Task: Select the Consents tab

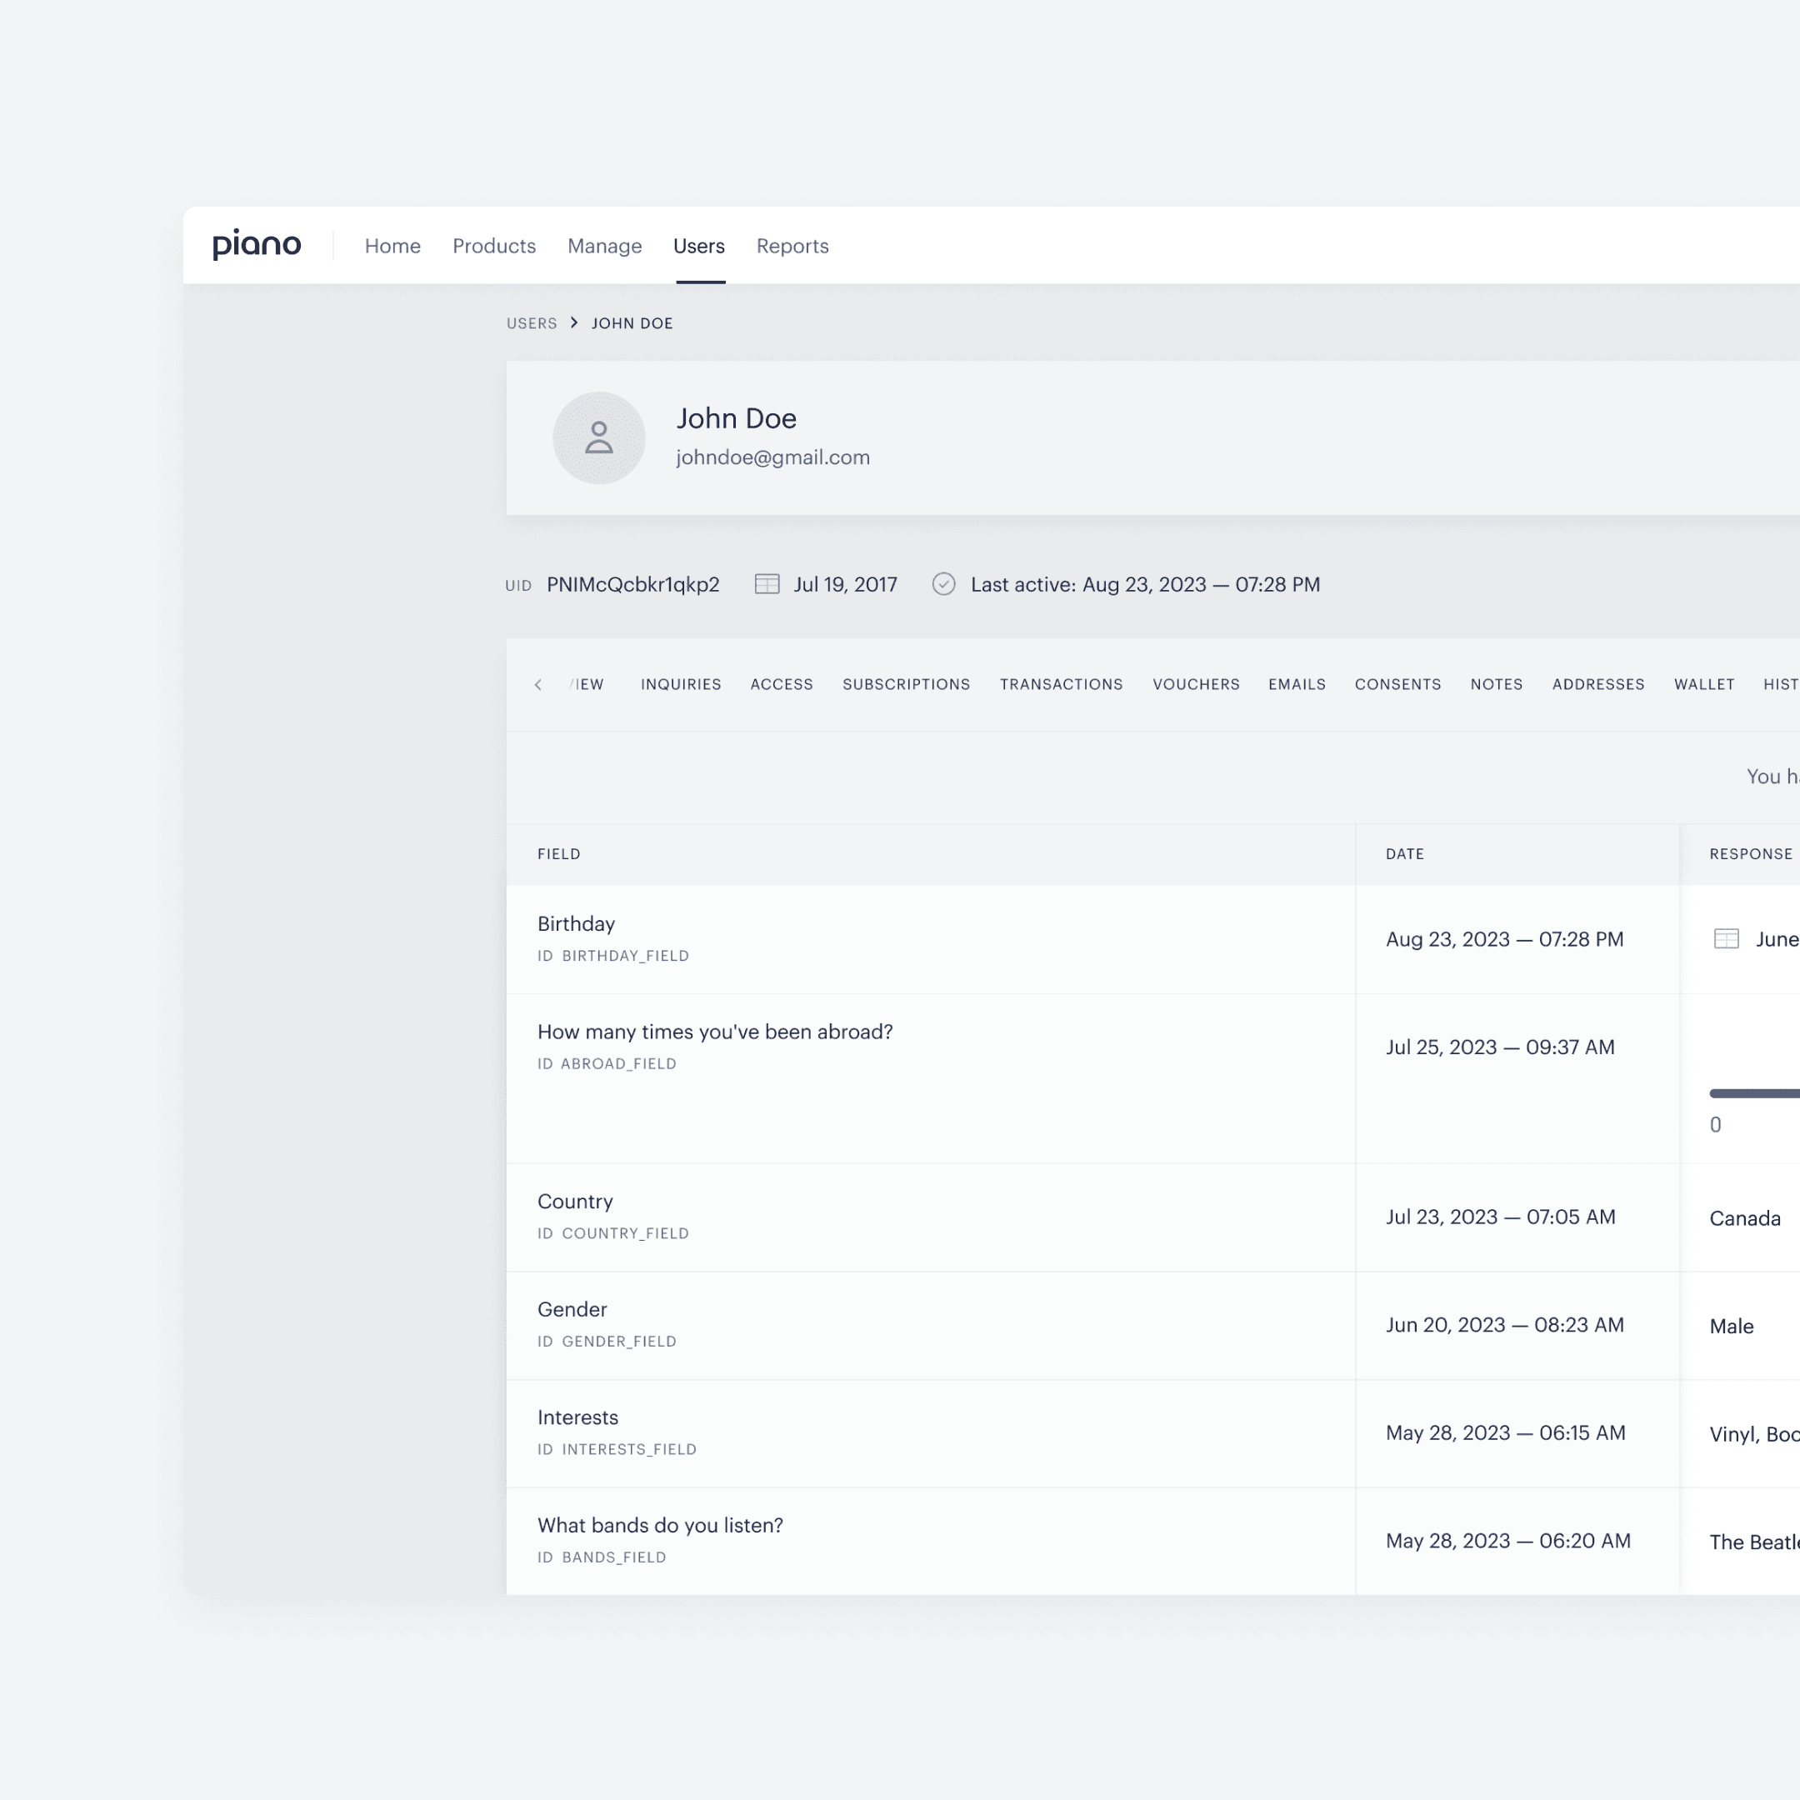Action: pos(1397,685)
